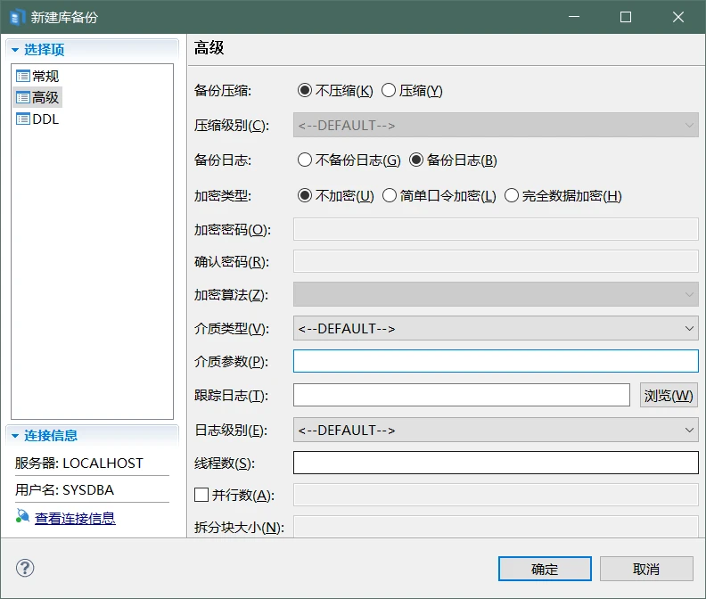Image resolution: width=706 pixels, height=599 pixels.
Task: Open the DDL page
Action: pos(45,119)
